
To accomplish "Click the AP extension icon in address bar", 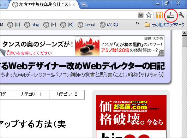I will (141, 15).
